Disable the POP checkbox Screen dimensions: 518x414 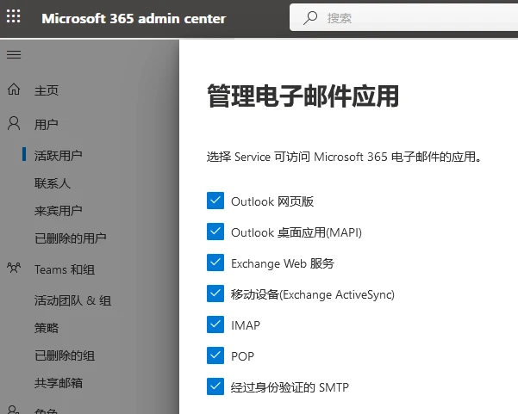(x=215, y=355)
